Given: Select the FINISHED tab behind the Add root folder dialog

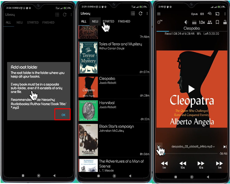Looking at the screenshot, I should click(48, 23).
